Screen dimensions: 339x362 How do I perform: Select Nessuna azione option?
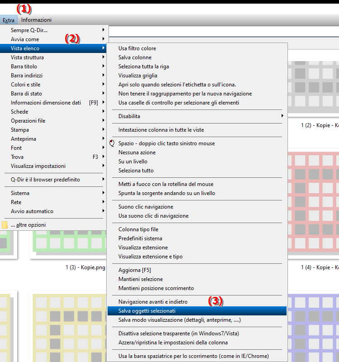pyautogui.click(x=197, y=152)
